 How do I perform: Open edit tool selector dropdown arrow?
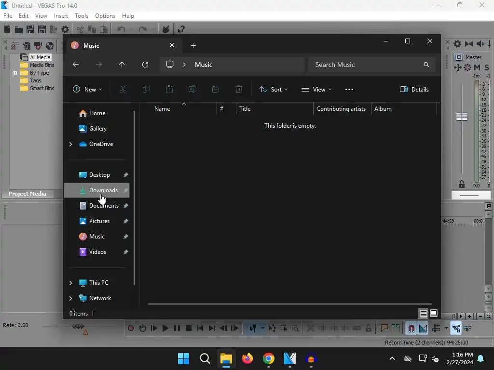tap(262, 329)
